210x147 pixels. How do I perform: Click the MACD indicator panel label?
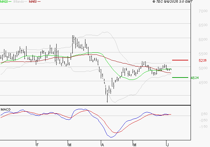pyautogui.click(x=6, y=109)
